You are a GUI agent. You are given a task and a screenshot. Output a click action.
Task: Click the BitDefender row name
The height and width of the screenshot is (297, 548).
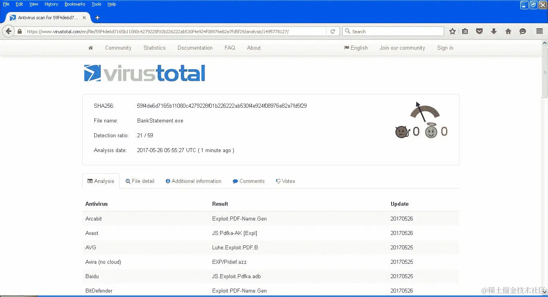[x=99, y=291]
